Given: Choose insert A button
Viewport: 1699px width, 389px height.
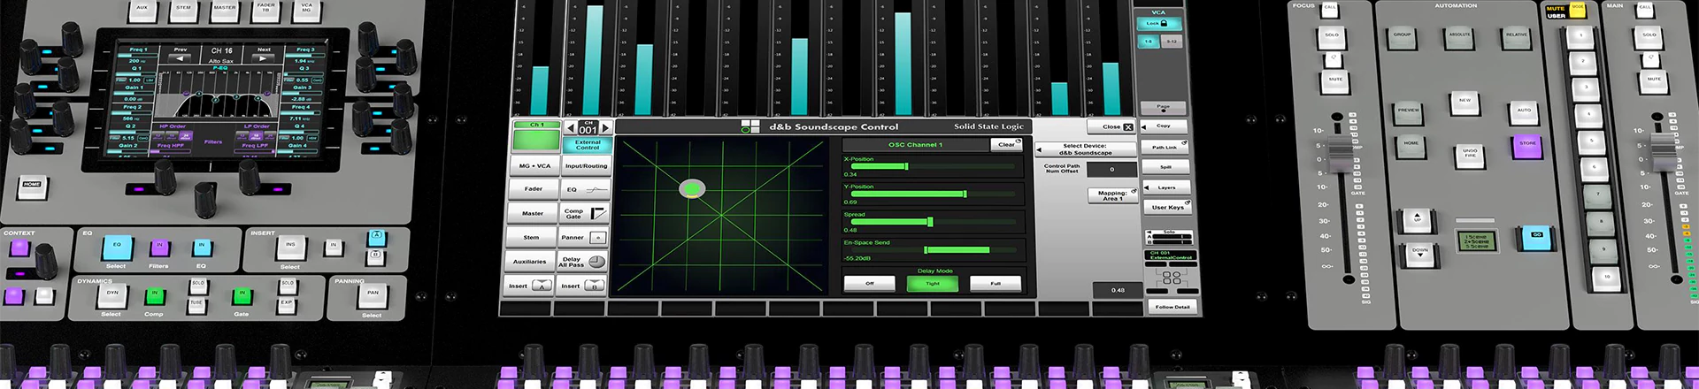Looking at the screenshot, I should coord(376,237).
